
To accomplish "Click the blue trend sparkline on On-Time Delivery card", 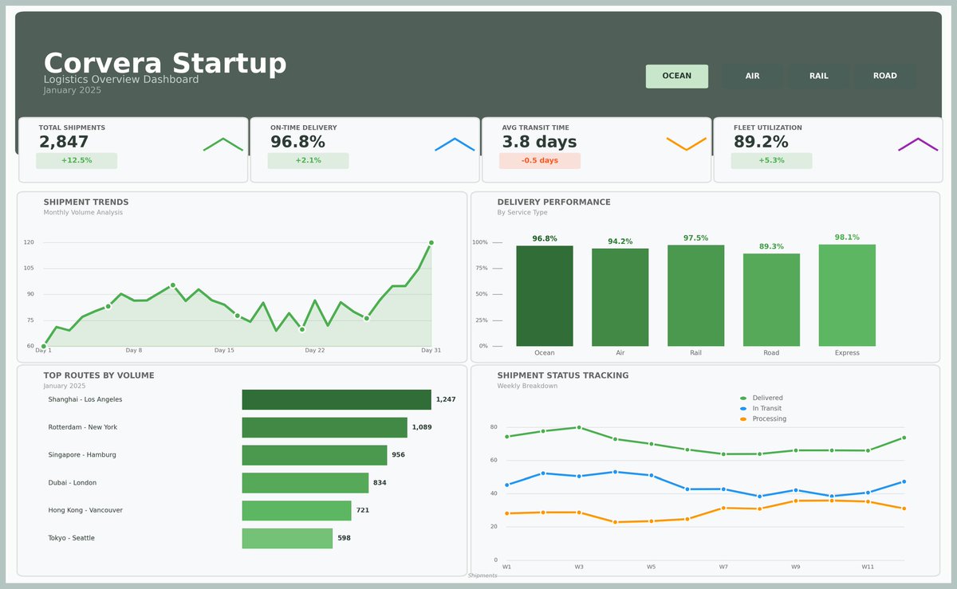I will pos(453,143).
